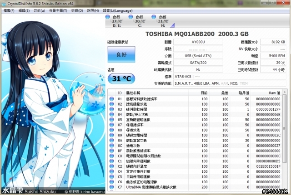
Task: Select the D: E: disk at 27 °C
Action: pos(116,21)
